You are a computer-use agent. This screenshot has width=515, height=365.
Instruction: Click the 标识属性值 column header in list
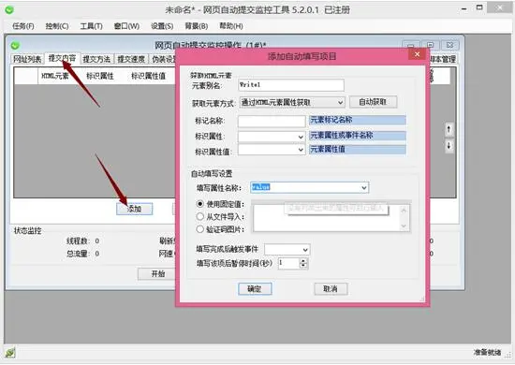(149, 76)
